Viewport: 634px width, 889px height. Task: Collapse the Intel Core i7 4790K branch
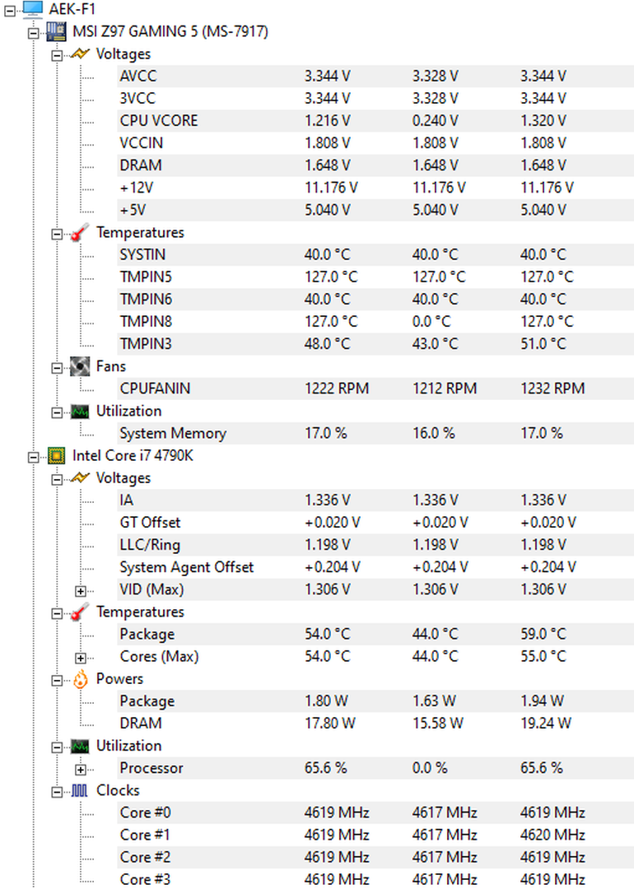click(34, 457)
